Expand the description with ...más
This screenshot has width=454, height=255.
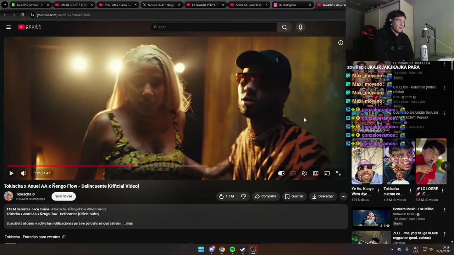128,223
